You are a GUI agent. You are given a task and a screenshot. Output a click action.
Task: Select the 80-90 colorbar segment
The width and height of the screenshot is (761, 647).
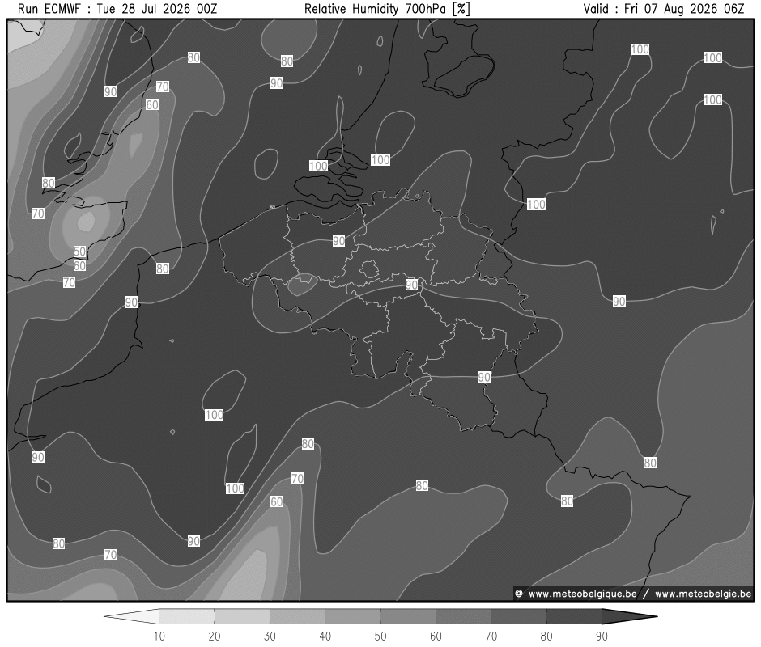(x=574, y=616)
